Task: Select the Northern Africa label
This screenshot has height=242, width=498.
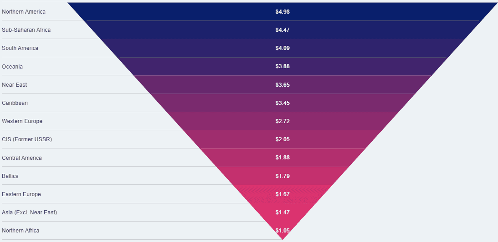Action: 21,231
